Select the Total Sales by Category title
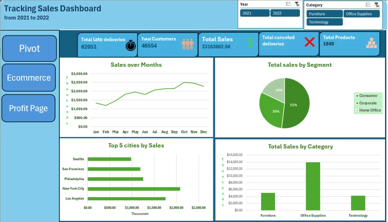Screen dimensions: 388x222 300,147
